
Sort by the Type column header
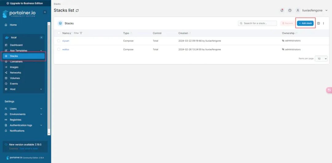[x=128, y=33]
